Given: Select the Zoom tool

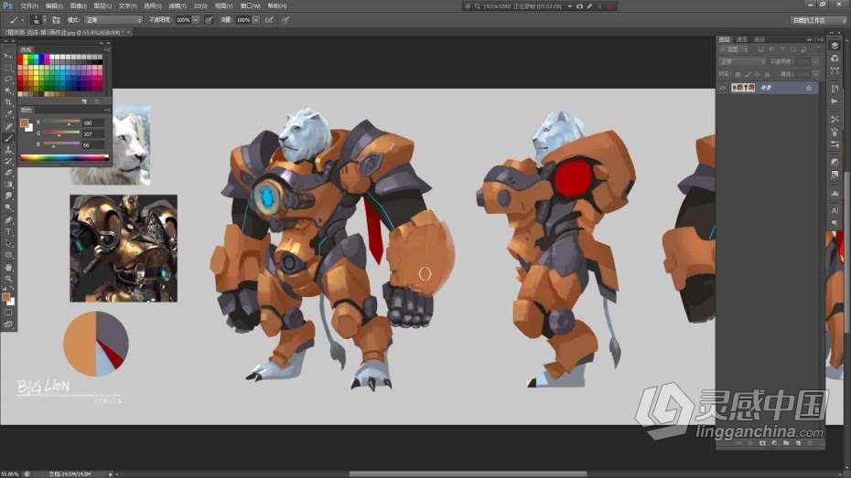Looking at the screenshot, I should (x=7, y=279).
